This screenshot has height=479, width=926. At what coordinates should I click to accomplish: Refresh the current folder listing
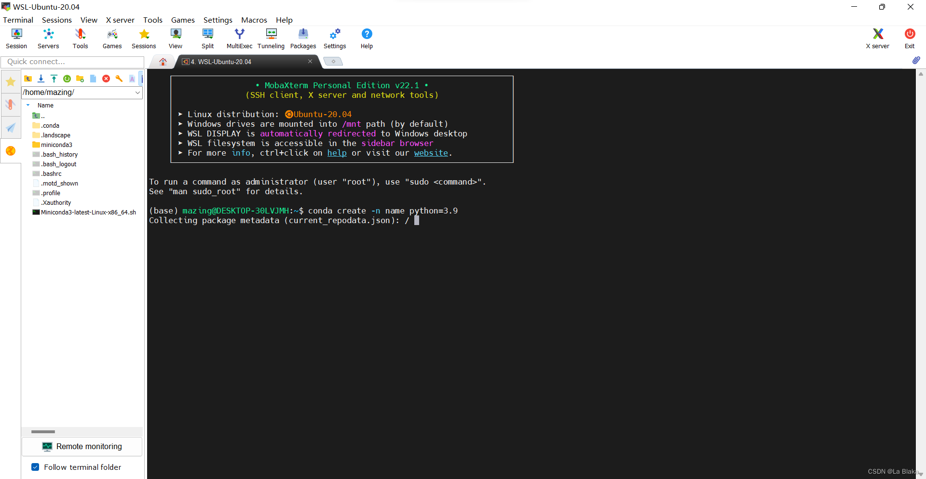point(67,79)
